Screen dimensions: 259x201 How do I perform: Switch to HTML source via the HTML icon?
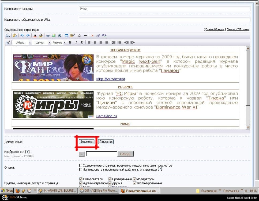tap(104, 35)
